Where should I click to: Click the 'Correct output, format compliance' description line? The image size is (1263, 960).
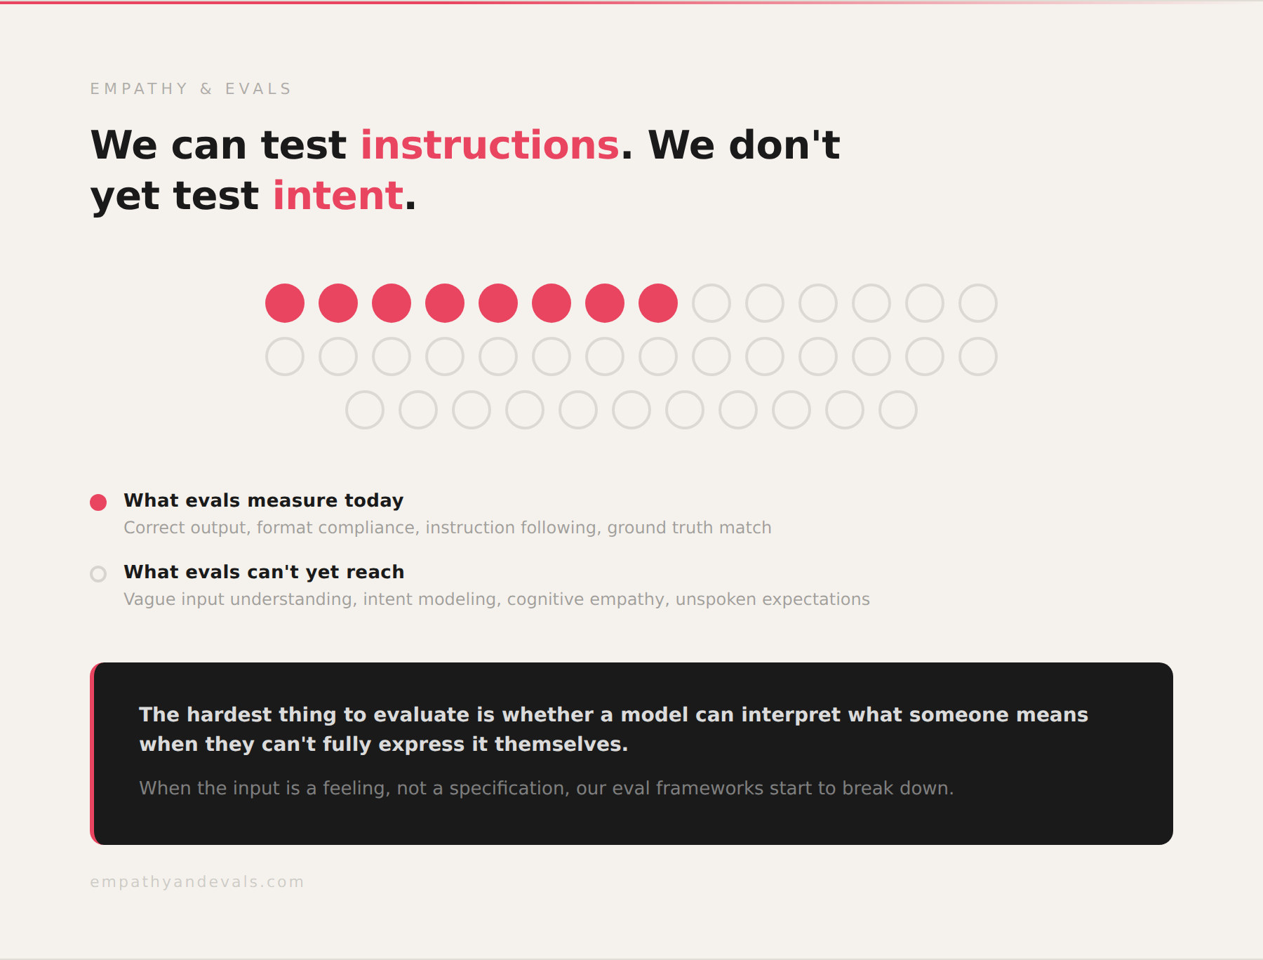[447, 528]
